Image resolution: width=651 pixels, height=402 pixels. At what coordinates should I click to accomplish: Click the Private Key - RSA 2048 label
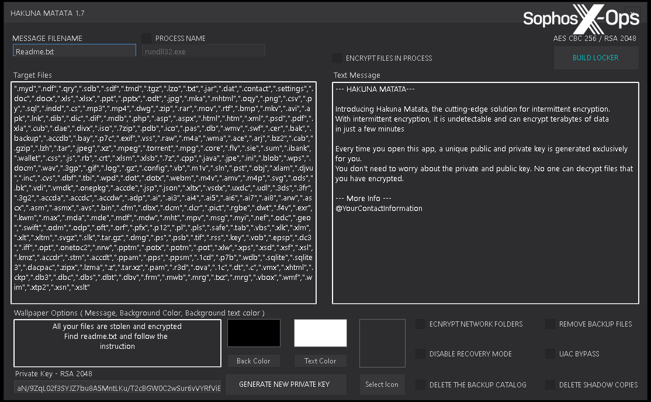[x=54, y=374]
